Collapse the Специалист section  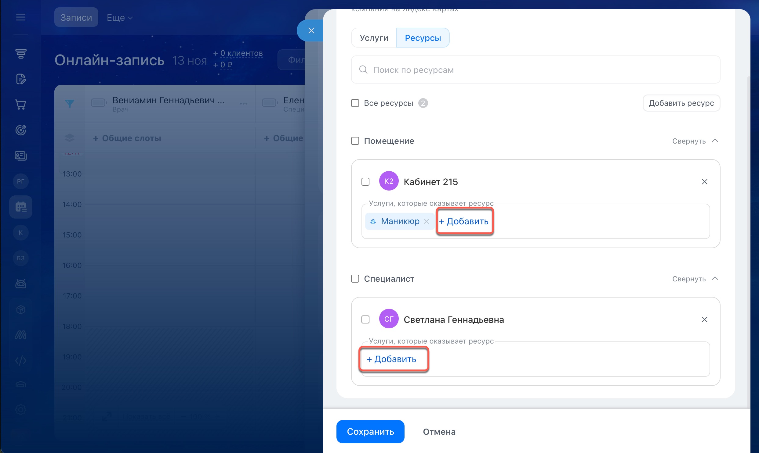click(695, 279)
